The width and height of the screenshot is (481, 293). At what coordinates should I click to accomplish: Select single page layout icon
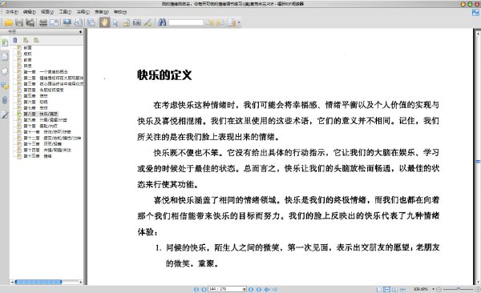(x=379, y=289)
